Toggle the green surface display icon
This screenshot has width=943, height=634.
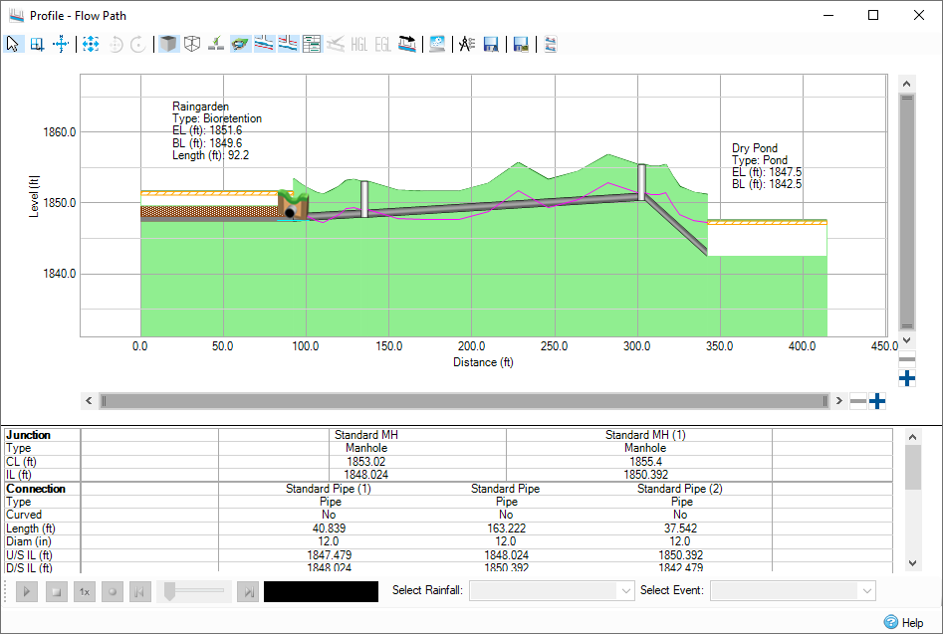(241, 44)
